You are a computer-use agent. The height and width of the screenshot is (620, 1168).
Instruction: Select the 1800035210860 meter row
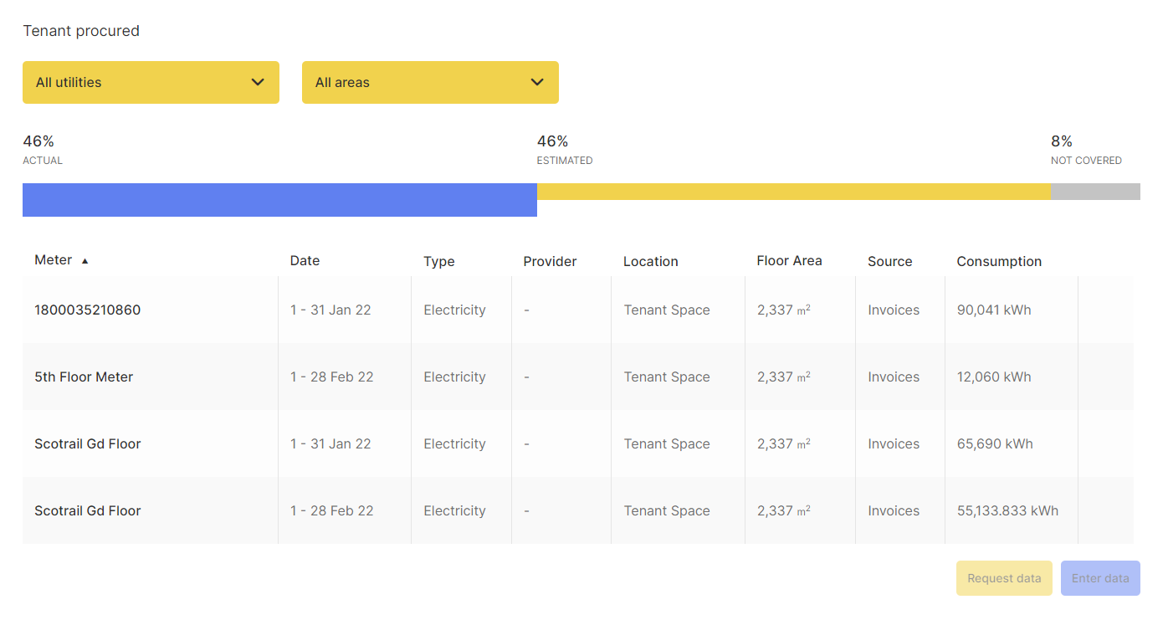point(87,310)
